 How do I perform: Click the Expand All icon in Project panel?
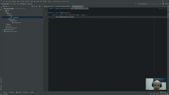pos(35,6)
